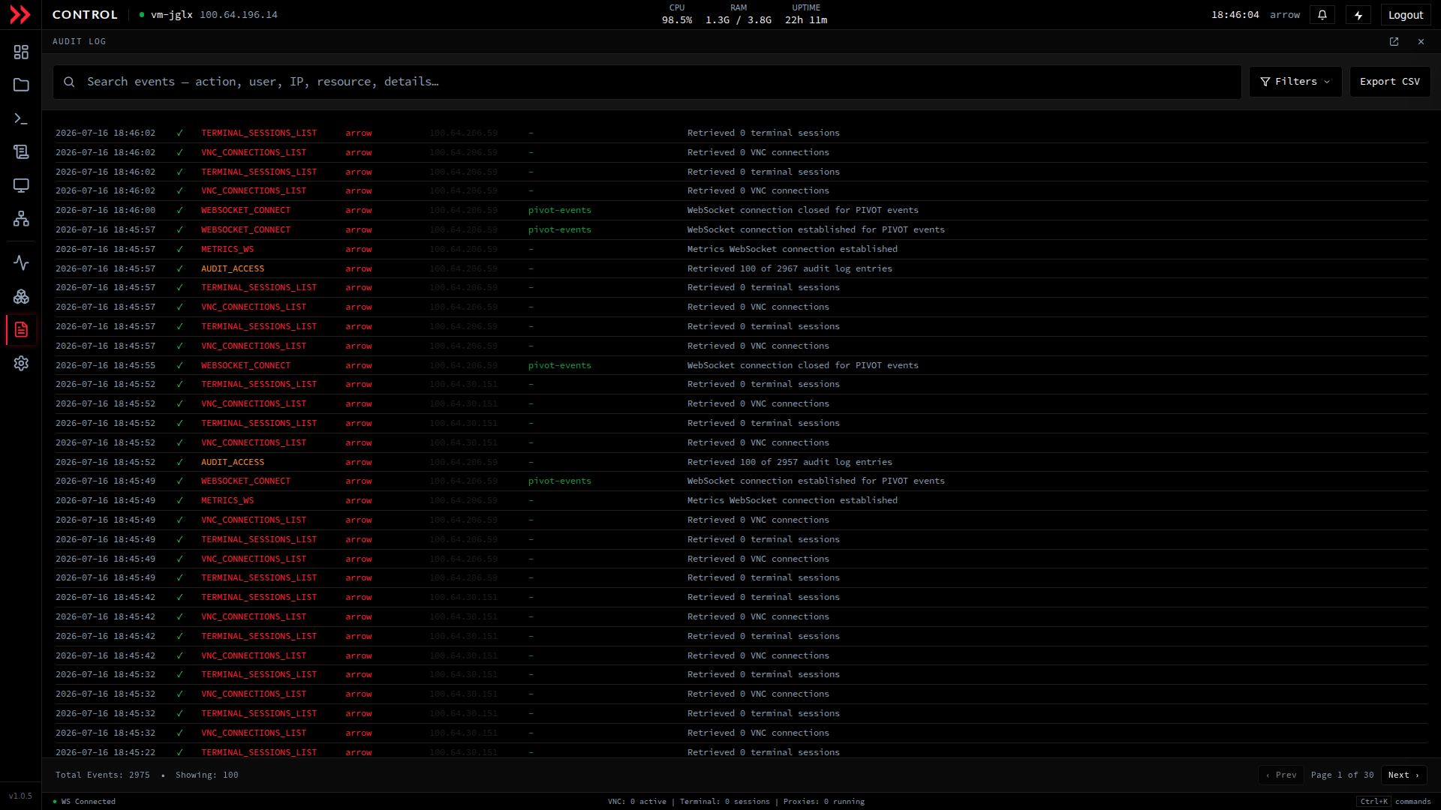Click the AUDIT LOG panel title
This screenshot has height=810, width=1441.
coord(79,42)
